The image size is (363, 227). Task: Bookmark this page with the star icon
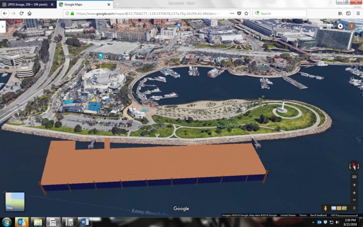(246, 13)
